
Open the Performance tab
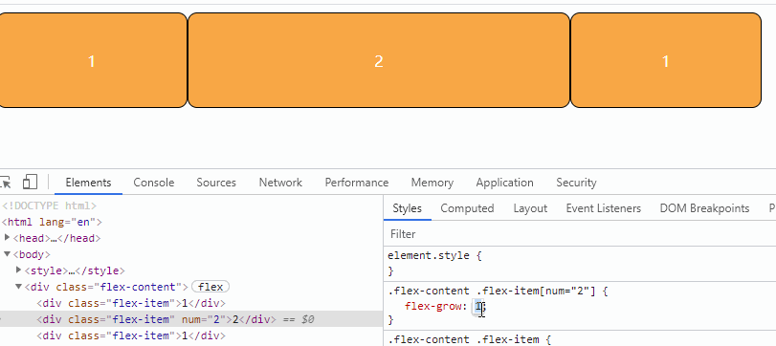pyautogui.click(x=357, y=183)
